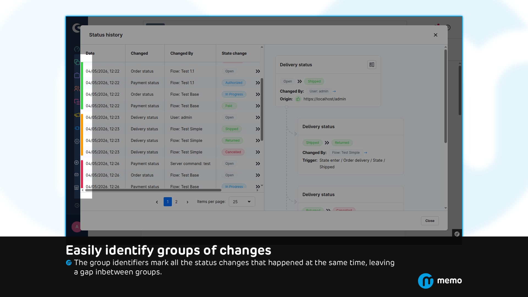Click the double arrow next to the Paid badge
The height and width of the screenshot is (297, 528).
point(258,106)
